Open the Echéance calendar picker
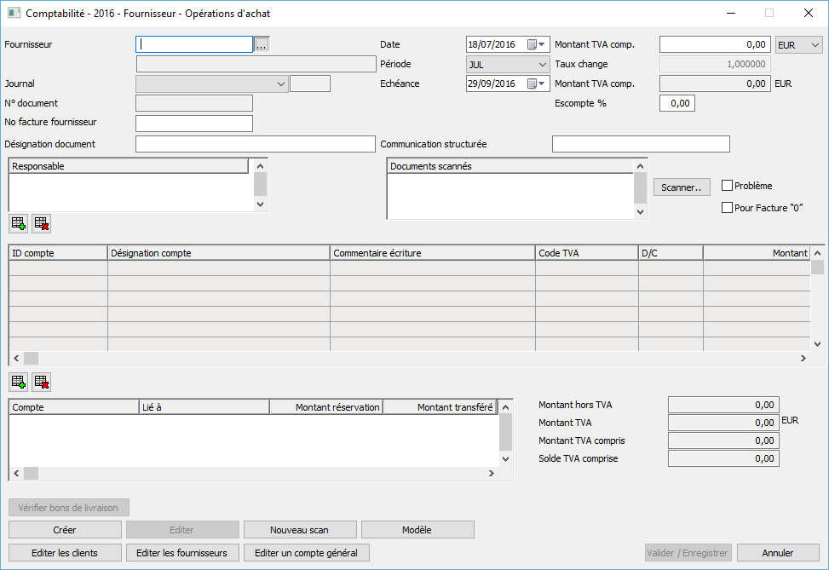Viewport: 829px width, 570px height. [536, 83]
